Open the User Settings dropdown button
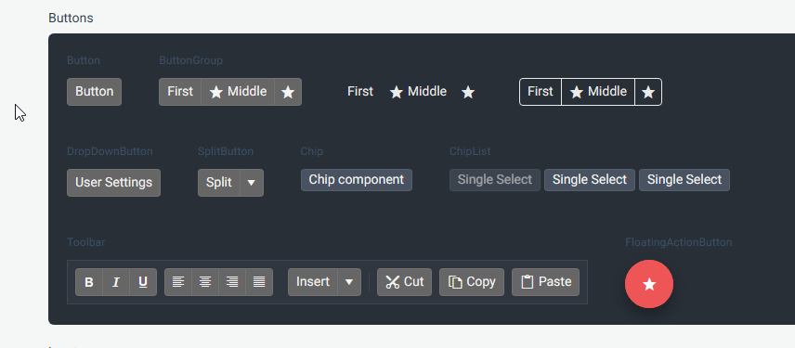The width and height of the screenshot is (795, 348). point(113,183)
